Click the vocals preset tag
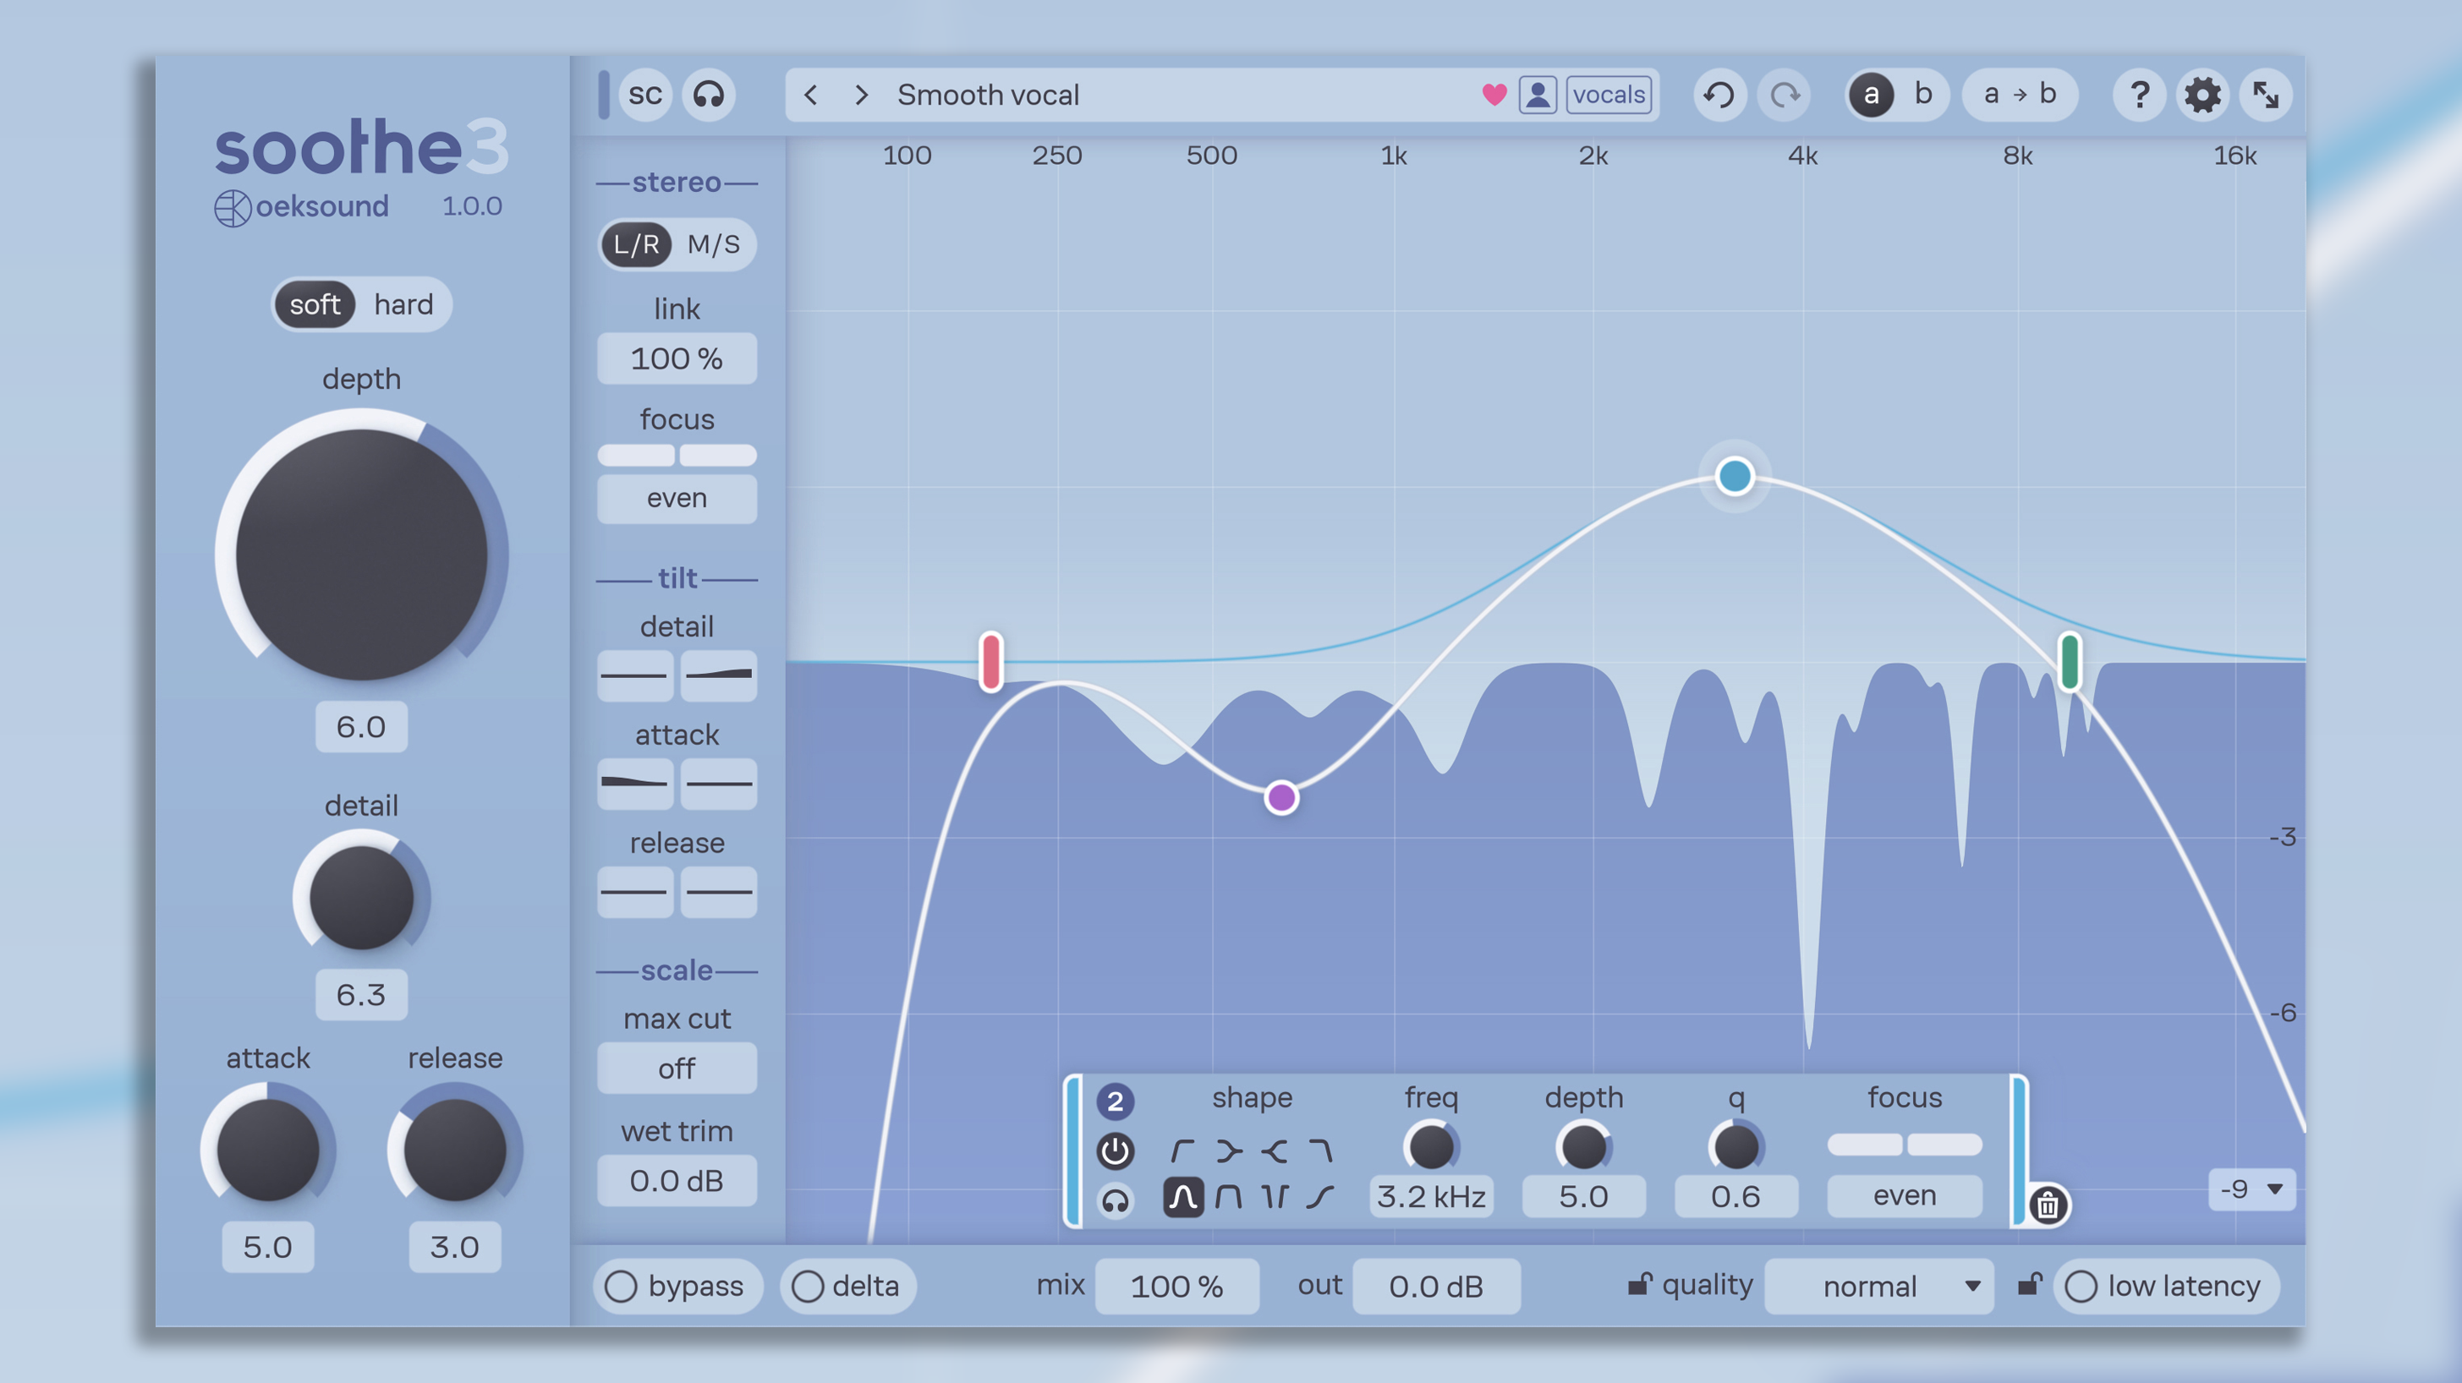2462x1383 pixels. 1609,95
